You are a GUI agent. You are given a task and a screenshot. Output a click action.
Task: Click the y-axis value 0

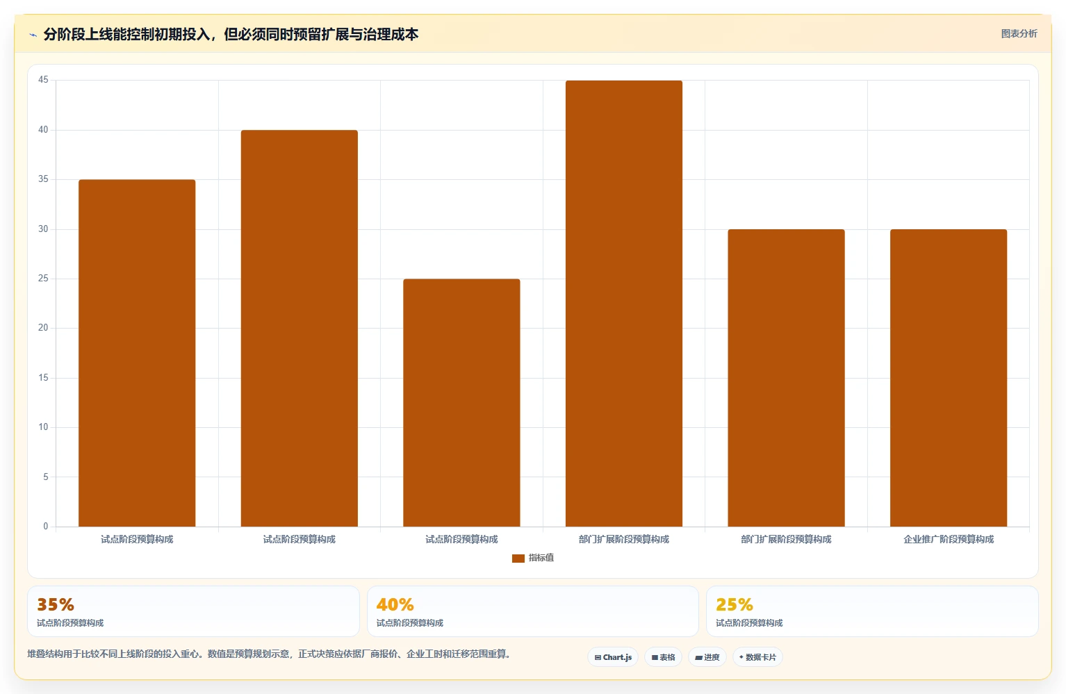(x=46, y=527)
